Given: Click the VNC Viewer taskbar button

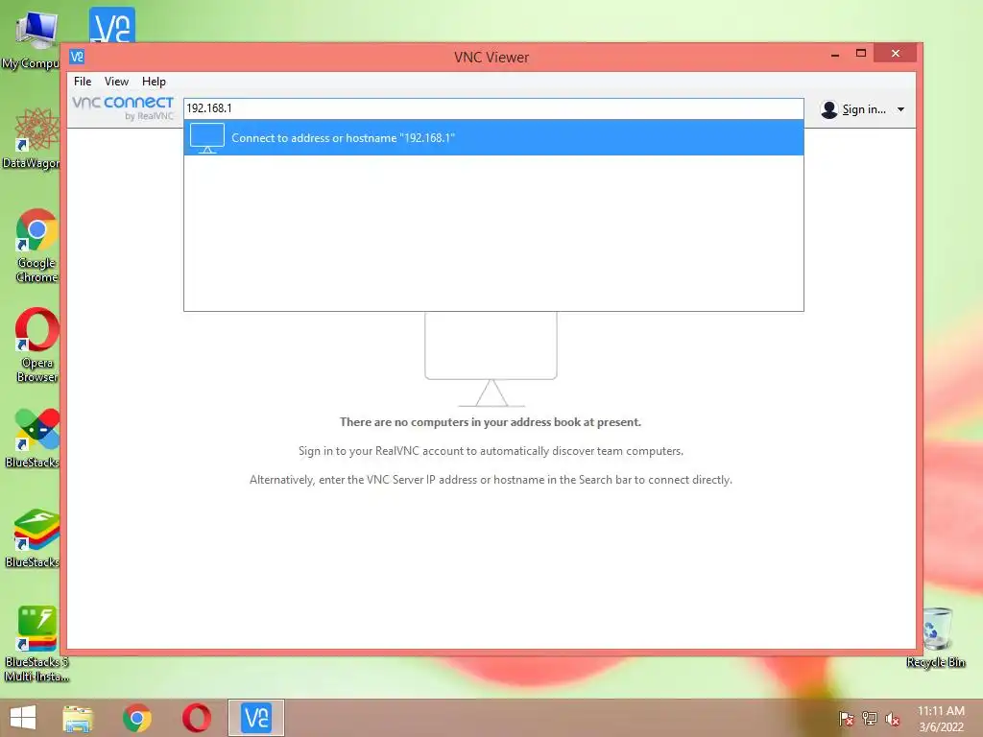Looking at the screenshot, I should 255,718.
